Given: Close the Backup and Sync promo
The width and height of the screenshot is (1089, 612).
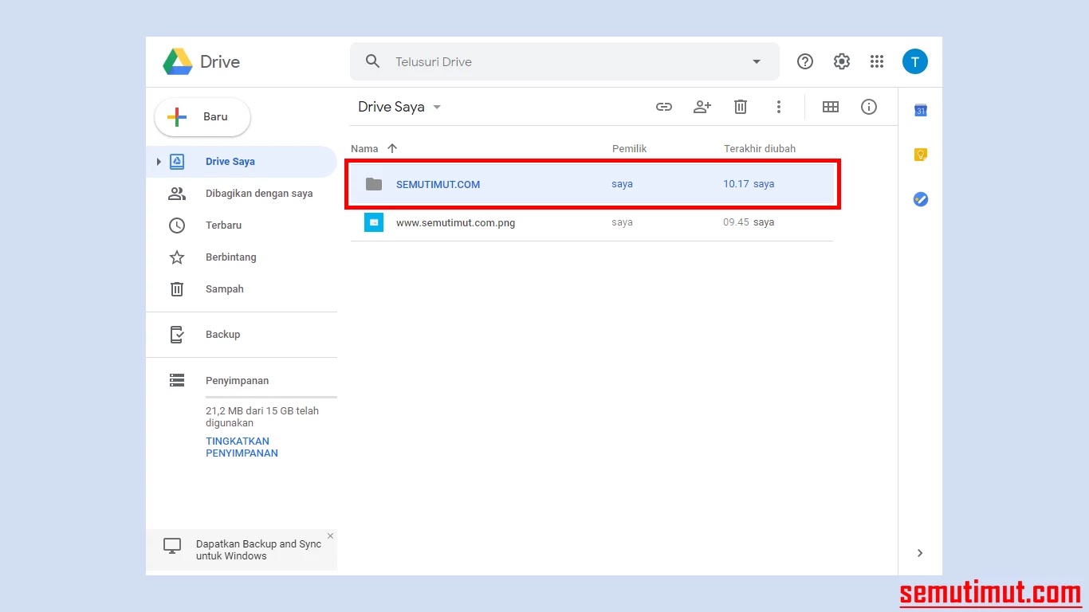Looking at the screenshot, I should 330,536.
